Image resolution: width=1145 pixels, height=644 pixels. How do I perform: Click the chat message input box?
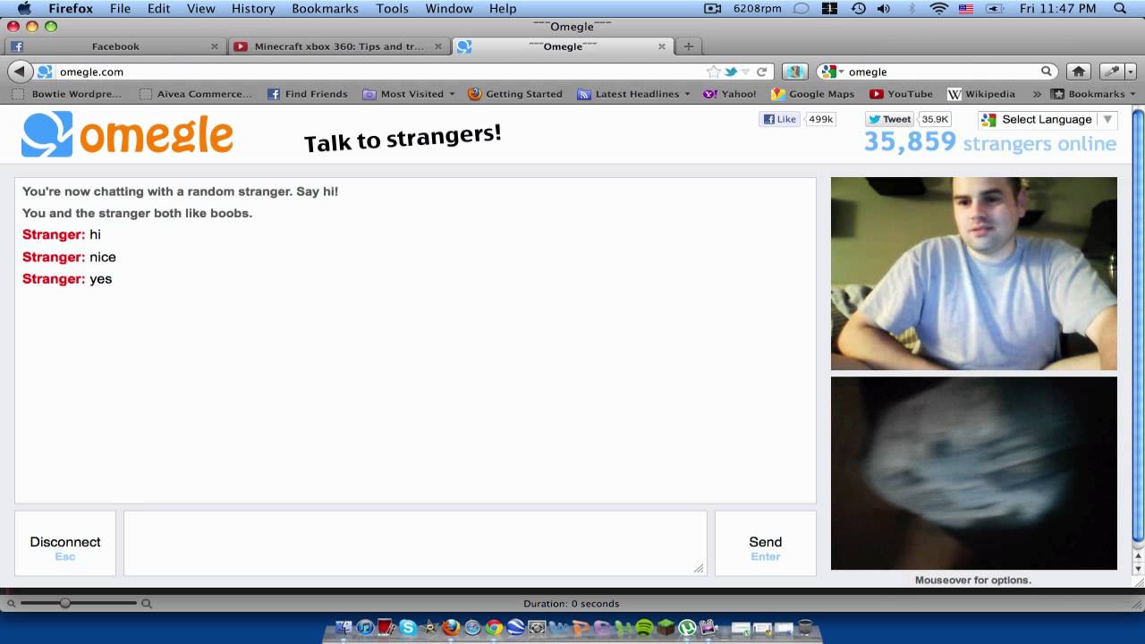[414, 543]
